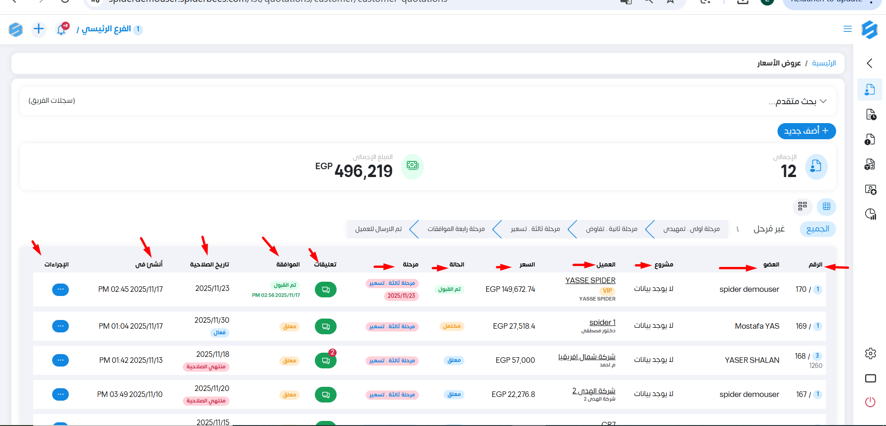886x426 pixels.
Task: Open the YASSE SPIDER customer link
Action: pos(590,280)
